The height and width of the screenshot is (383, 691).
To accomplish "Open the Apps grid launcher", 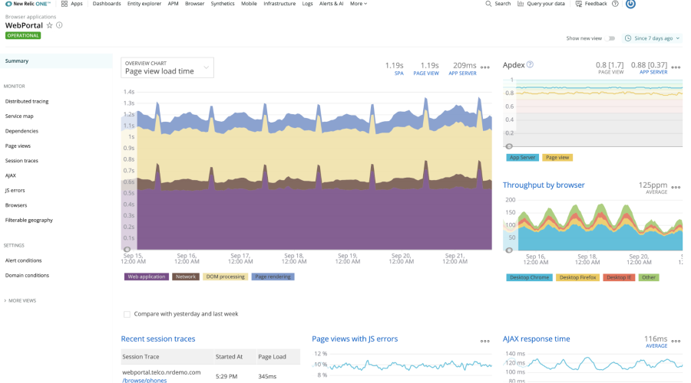I will (x=64, y=4).
